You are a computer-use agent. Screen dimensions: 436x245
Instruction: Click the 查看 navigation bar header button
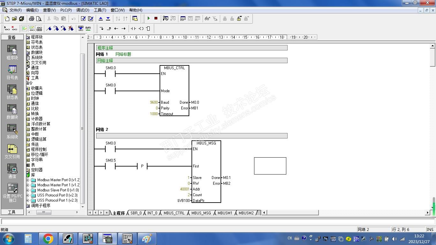(x=12, y=37)
